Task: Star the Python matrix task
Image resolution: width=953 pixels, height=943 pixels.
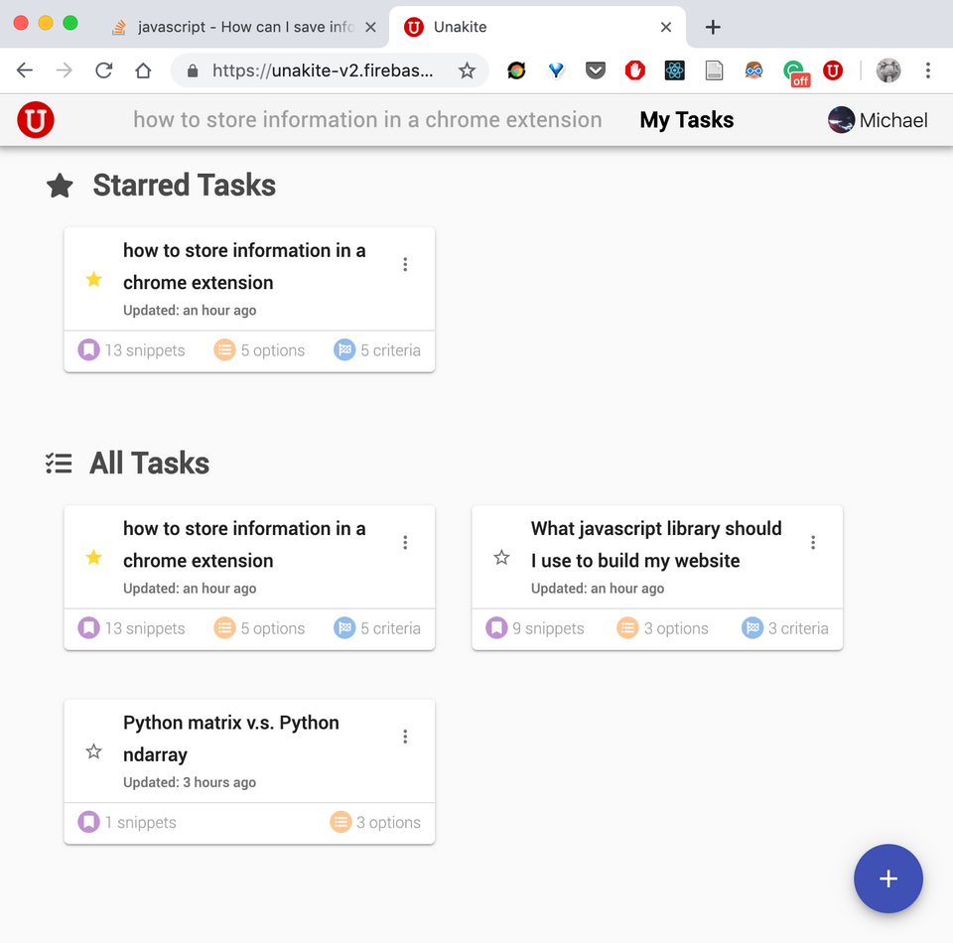Action: coord(92,751)
